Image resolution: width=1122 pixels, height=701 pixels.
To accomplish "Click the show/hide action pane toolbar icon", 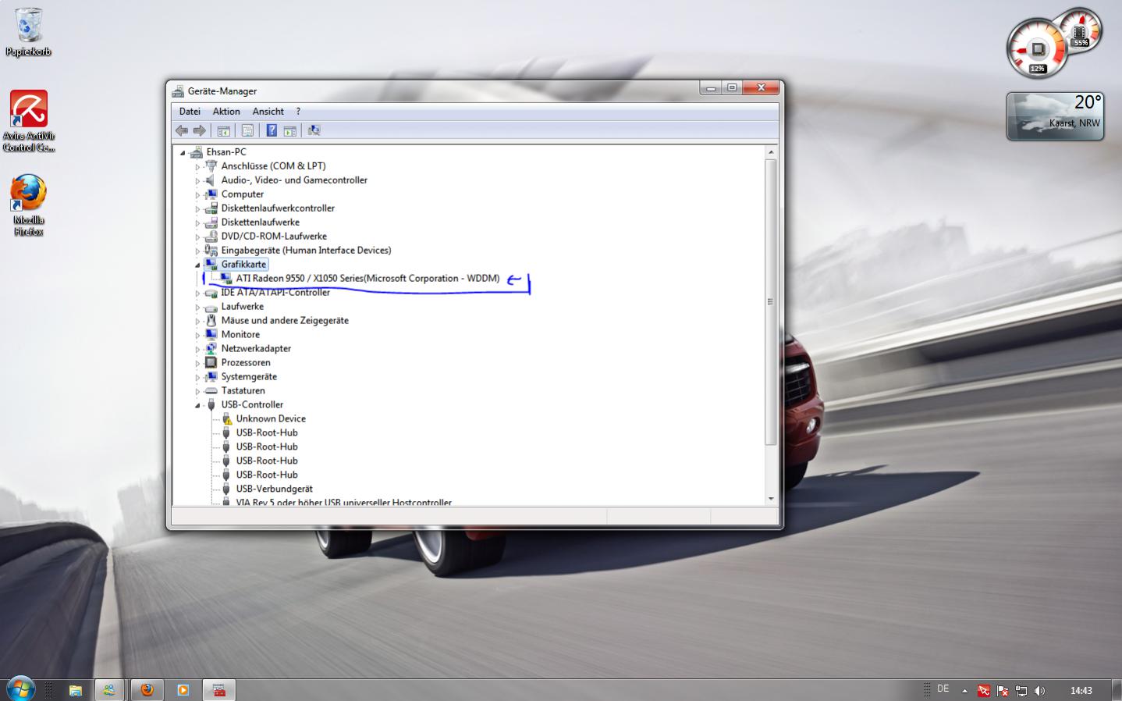I will coord(290,130).
